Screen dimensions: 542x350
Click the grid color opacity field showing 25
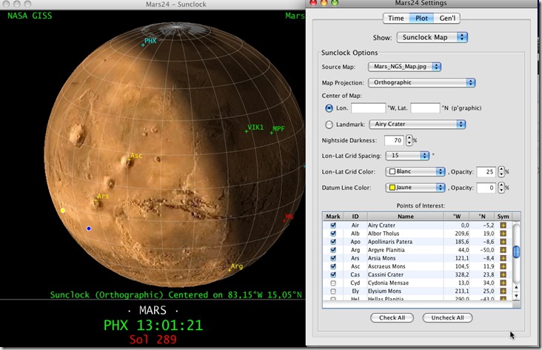click(486, 172)
